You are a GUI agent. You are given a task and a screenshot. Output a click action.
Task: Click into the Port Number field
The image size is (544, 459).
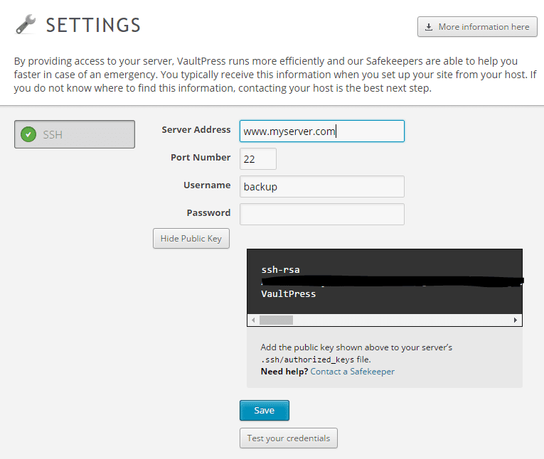[258, 159]
